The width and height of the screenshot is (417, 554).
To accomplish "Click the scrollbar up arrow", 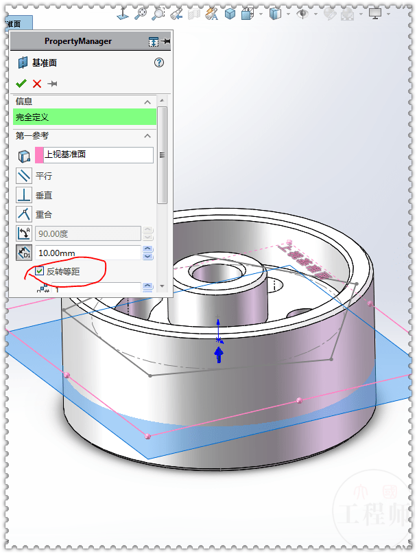I will coord(162,101).
